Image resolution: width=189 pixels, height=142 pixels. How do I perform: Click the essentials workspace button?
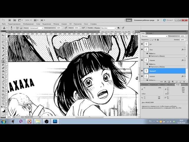coord(144,20)
